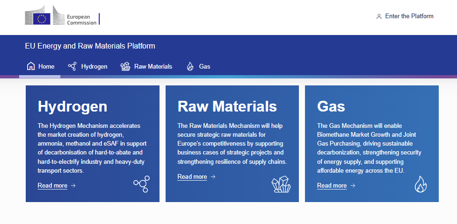457x224 pixels.
Task: Open Read more under Hydrogen
Action: pyautogui.click(x=52, y=186)
